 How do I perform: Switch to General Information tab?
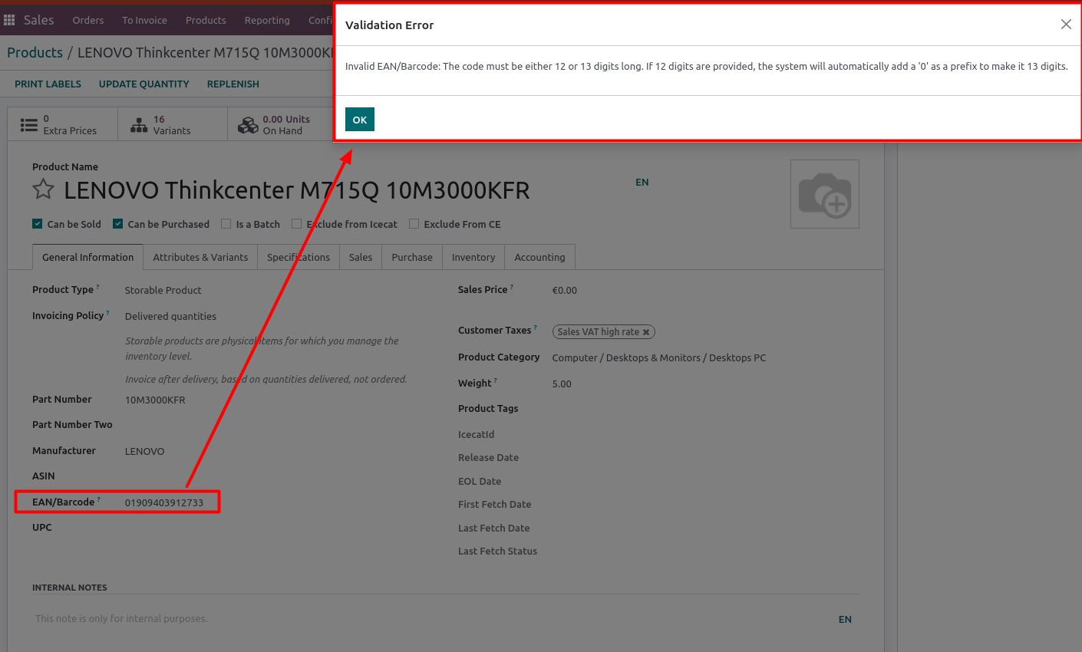pyautogui.click(x=88, y=257)
